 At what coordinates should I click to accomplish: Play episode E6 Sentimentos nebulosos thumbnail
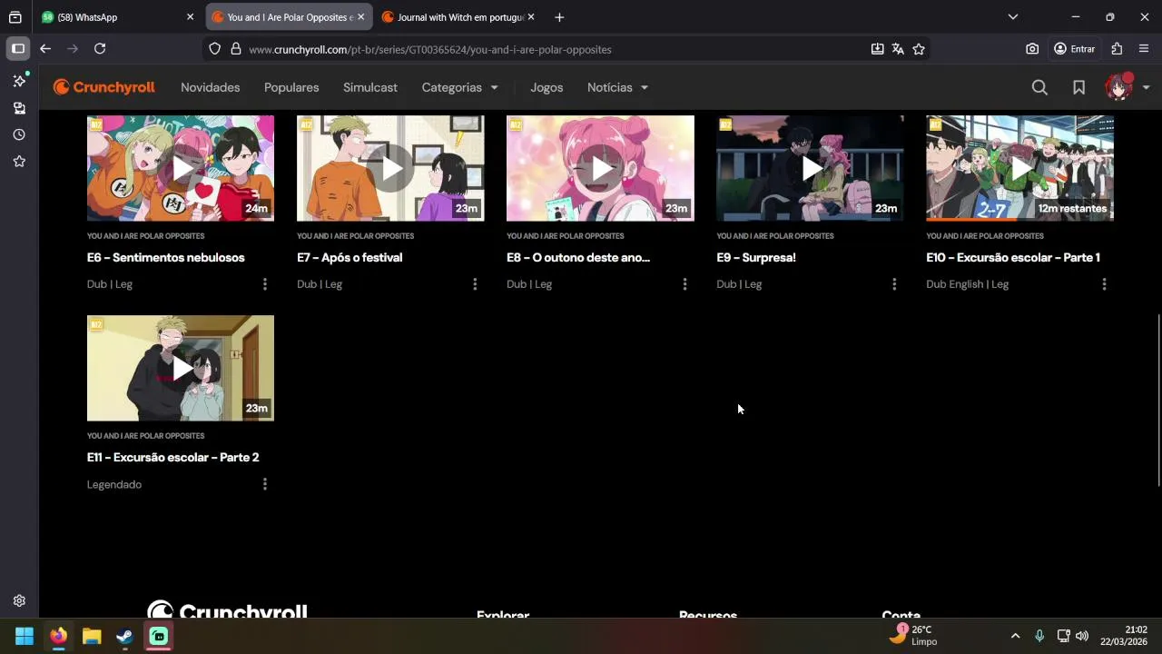181,168
